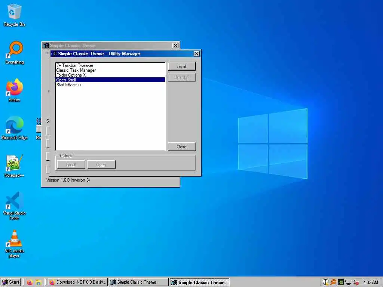Select the highlighted Open-Shell entry
The image size is (383, 287).
coord(110,80)
